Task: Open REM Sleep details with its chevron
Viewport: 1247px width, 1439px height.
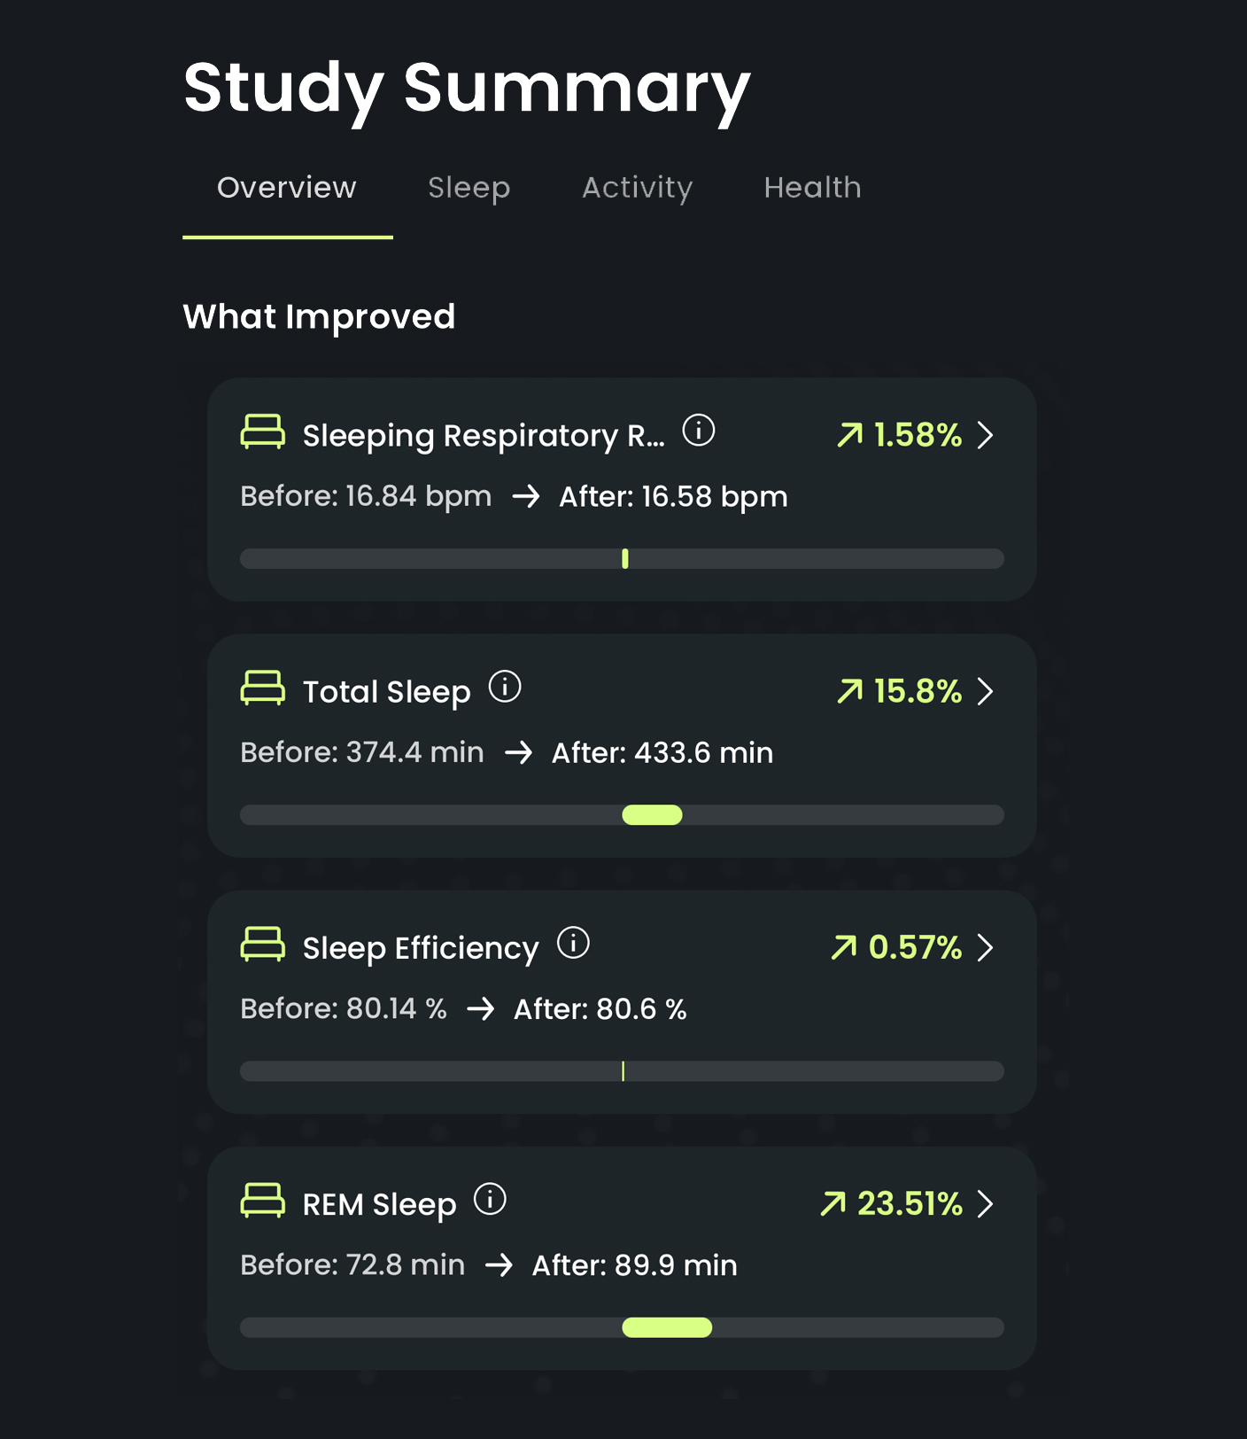Action: (x=986, y=1204)
